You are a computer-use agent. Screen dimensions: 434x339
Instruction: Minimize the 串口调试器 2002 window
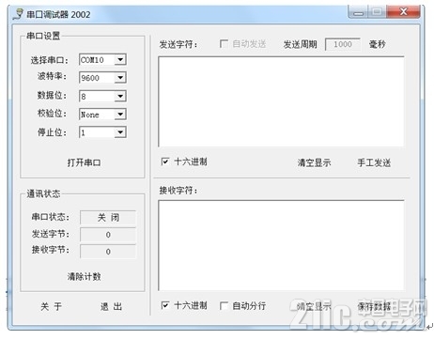[359, 12]
